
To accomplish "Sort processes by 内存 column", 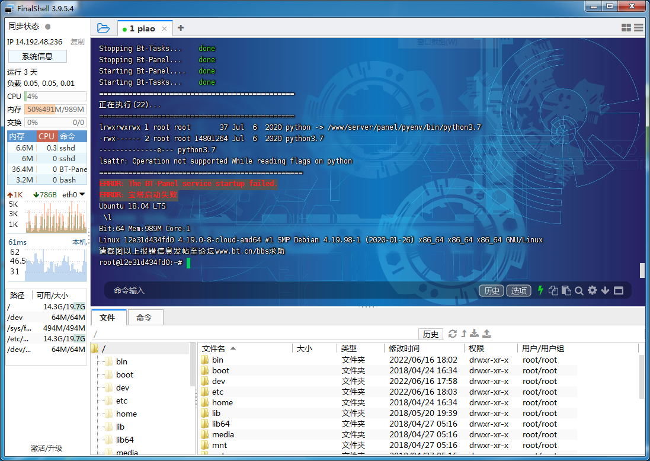I will tap(21, 136).
